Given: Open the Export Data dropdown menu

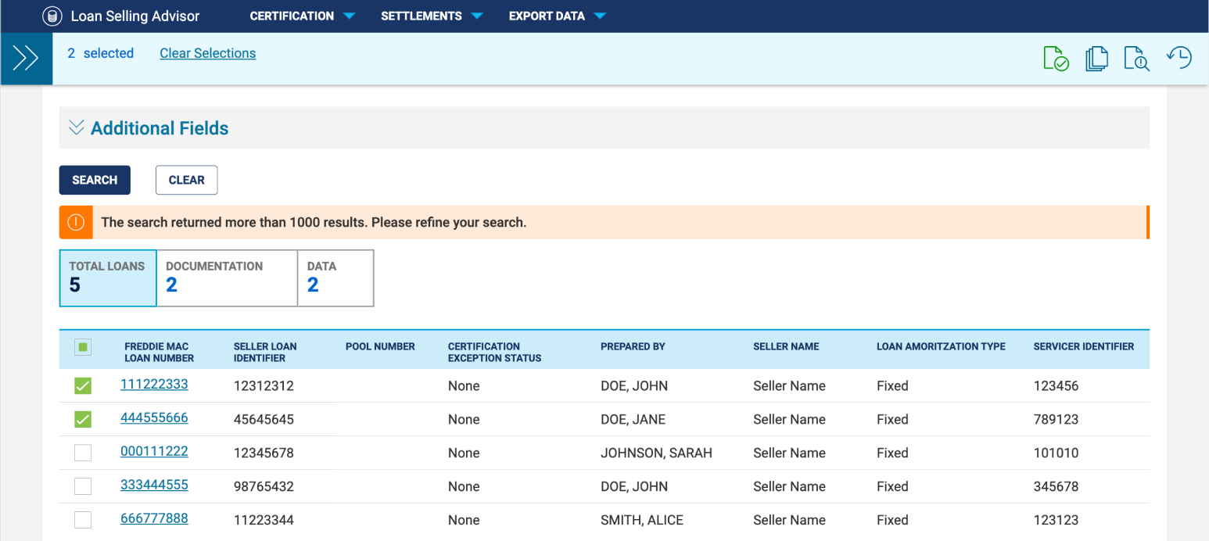Looking at the screenshot, I should click(x=557, y=16).
